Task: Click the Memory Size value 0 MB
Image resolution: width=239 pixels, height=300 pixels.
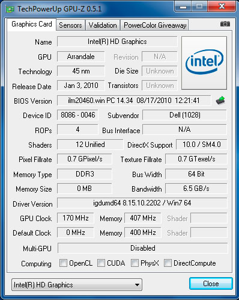Action: (x=85, y=189)
